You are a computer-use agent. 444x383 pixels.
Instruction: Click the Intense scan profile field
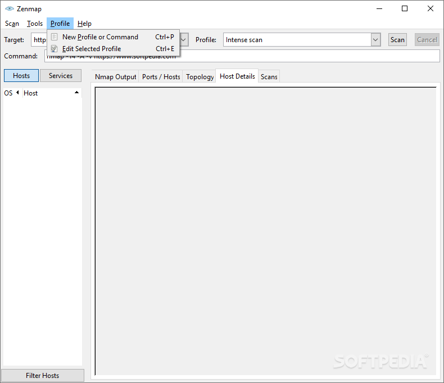coord(297,40)
